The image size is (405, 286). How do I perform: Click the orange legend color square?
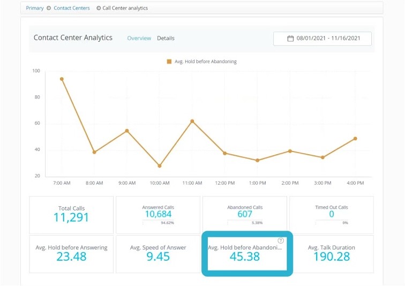pyautogui.click(x=169, y=62)
